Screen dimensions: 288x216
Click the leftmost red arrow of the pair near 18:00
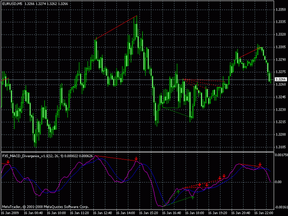pos(200,184)
